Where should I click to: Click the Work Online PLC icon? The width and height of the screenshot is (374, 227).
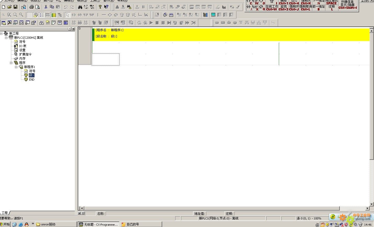[x=117, y=7]
